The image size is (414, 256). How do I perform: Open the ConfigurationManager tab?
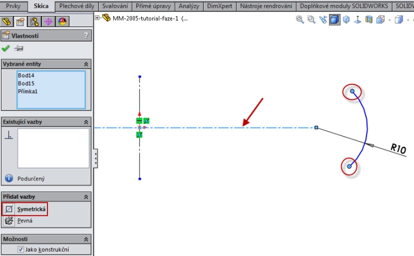pyautogui.click(x=34, y=22)
